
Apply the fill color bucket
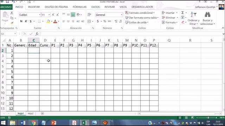pos(48,21)
